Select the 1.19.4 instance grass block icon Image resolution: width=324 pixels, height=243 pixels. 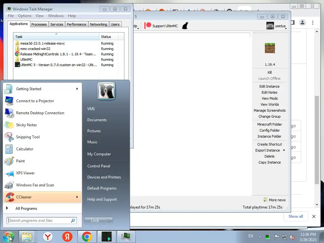pyautogui.click(x=270, y=48)
